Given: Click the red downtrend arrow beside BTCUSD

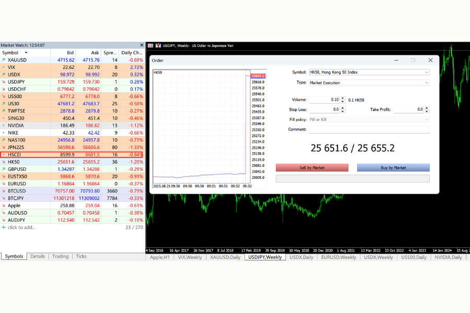Looking at the screenshot, I should [x=4, y=191].
